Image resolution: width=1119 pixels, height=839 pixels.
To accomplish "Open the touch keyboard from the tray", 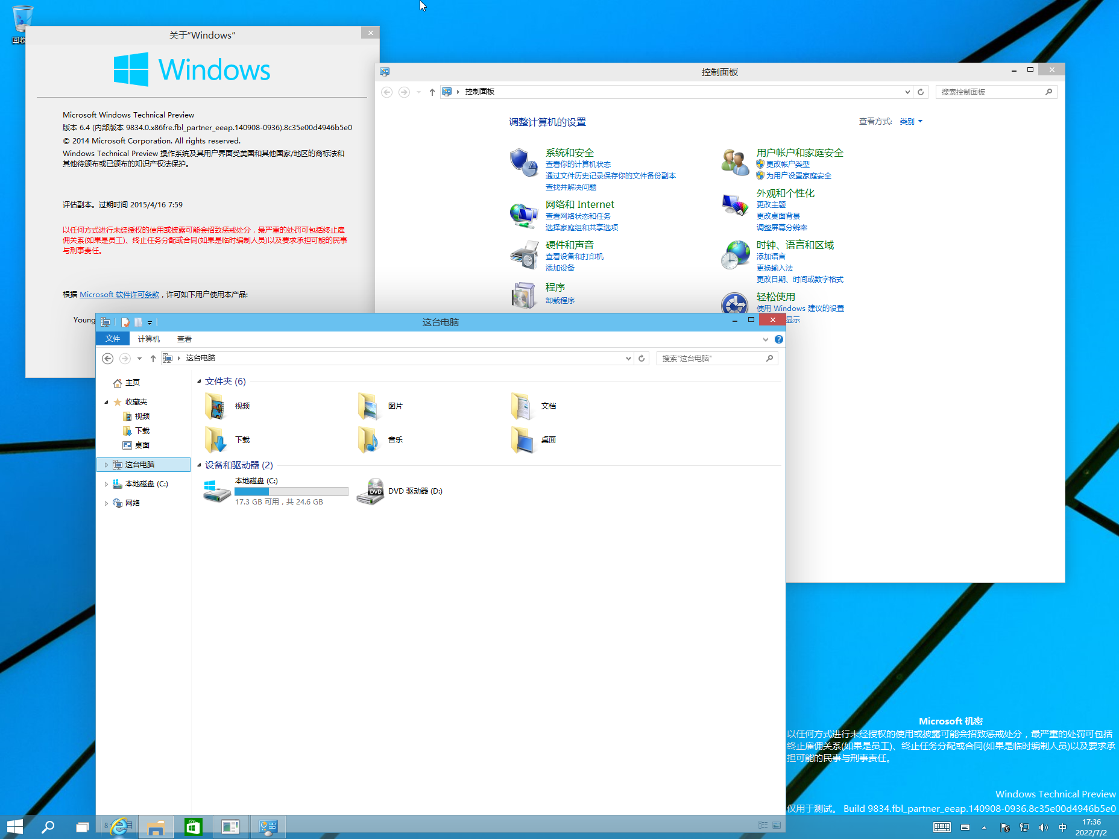I will (x=942, y=827).
